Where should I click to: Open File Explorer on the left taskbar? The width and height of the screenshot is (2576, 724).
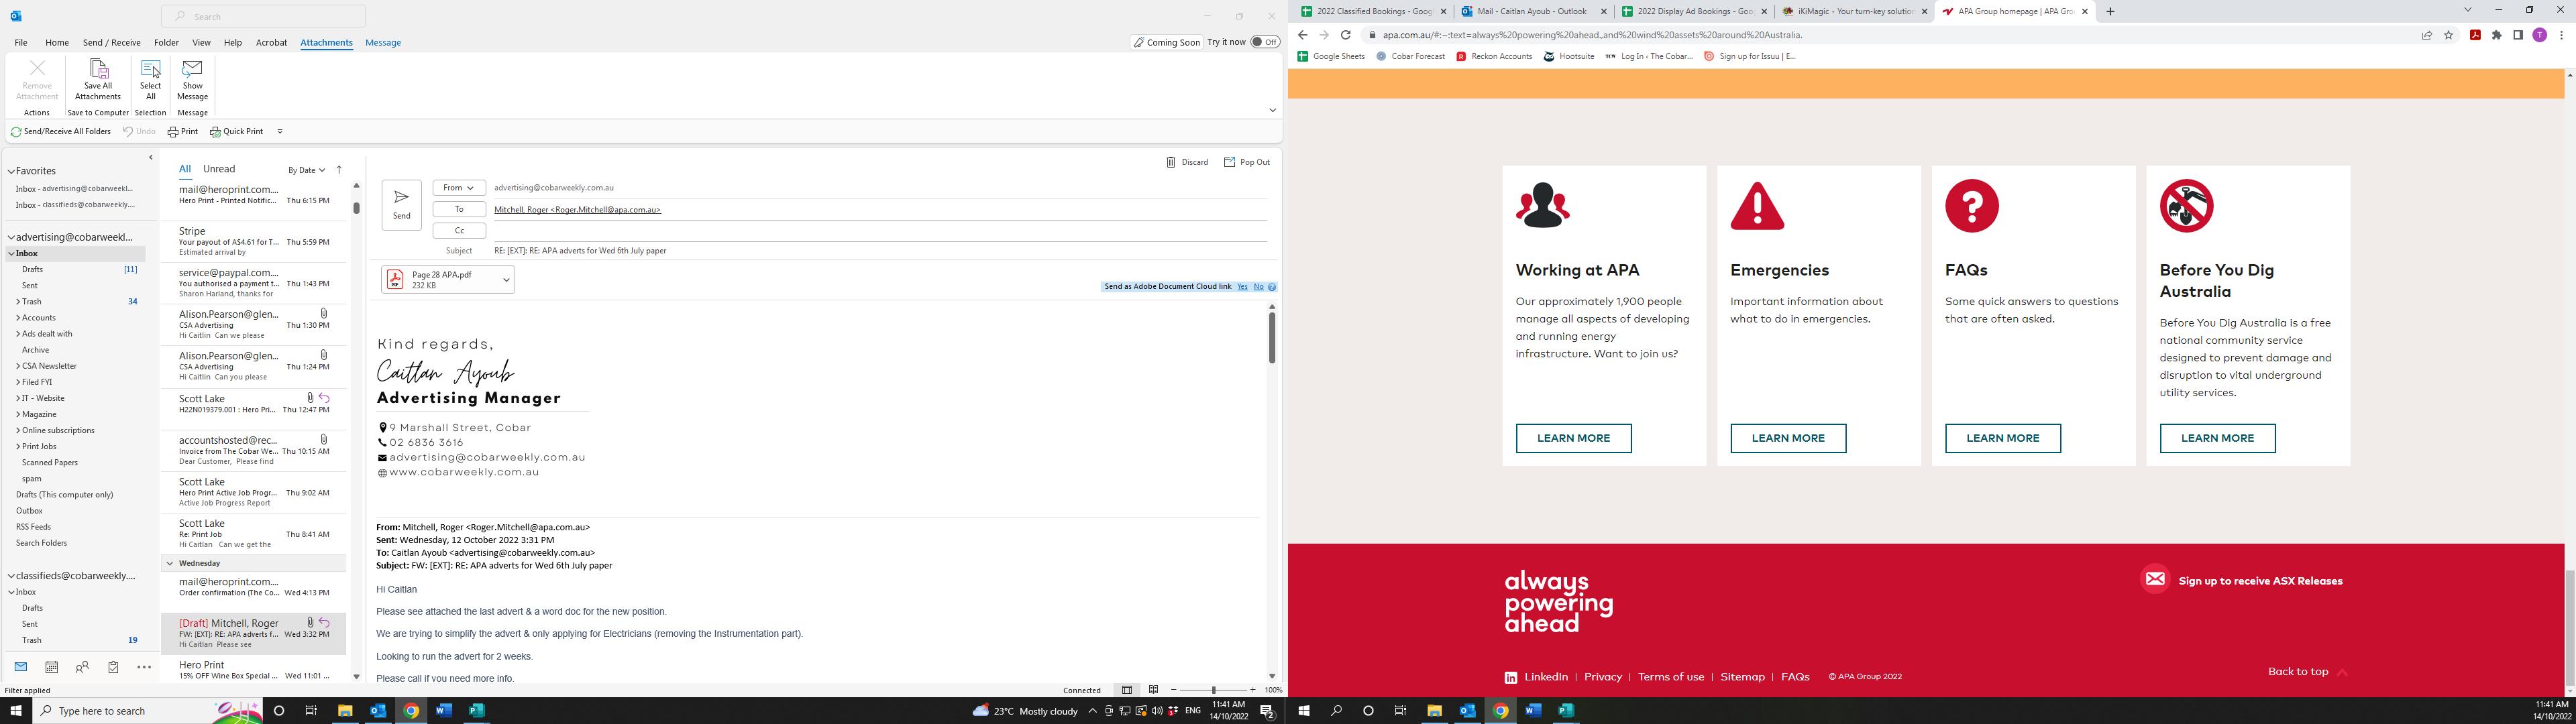click(345, 711)
